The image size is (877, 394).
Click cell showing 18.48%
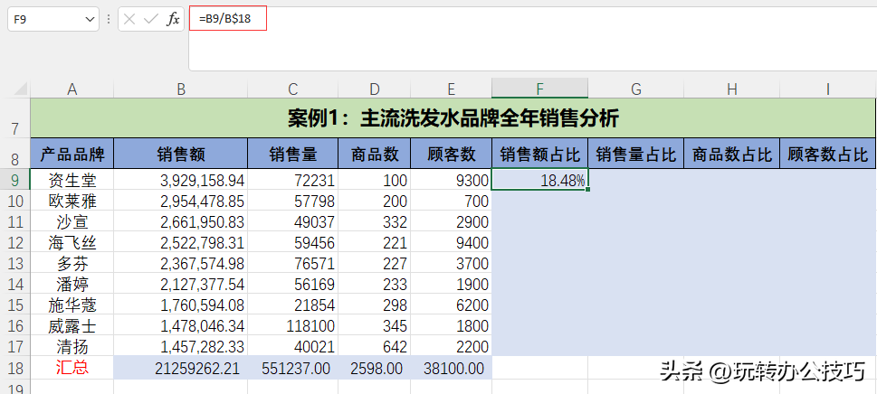pos(539,180)
